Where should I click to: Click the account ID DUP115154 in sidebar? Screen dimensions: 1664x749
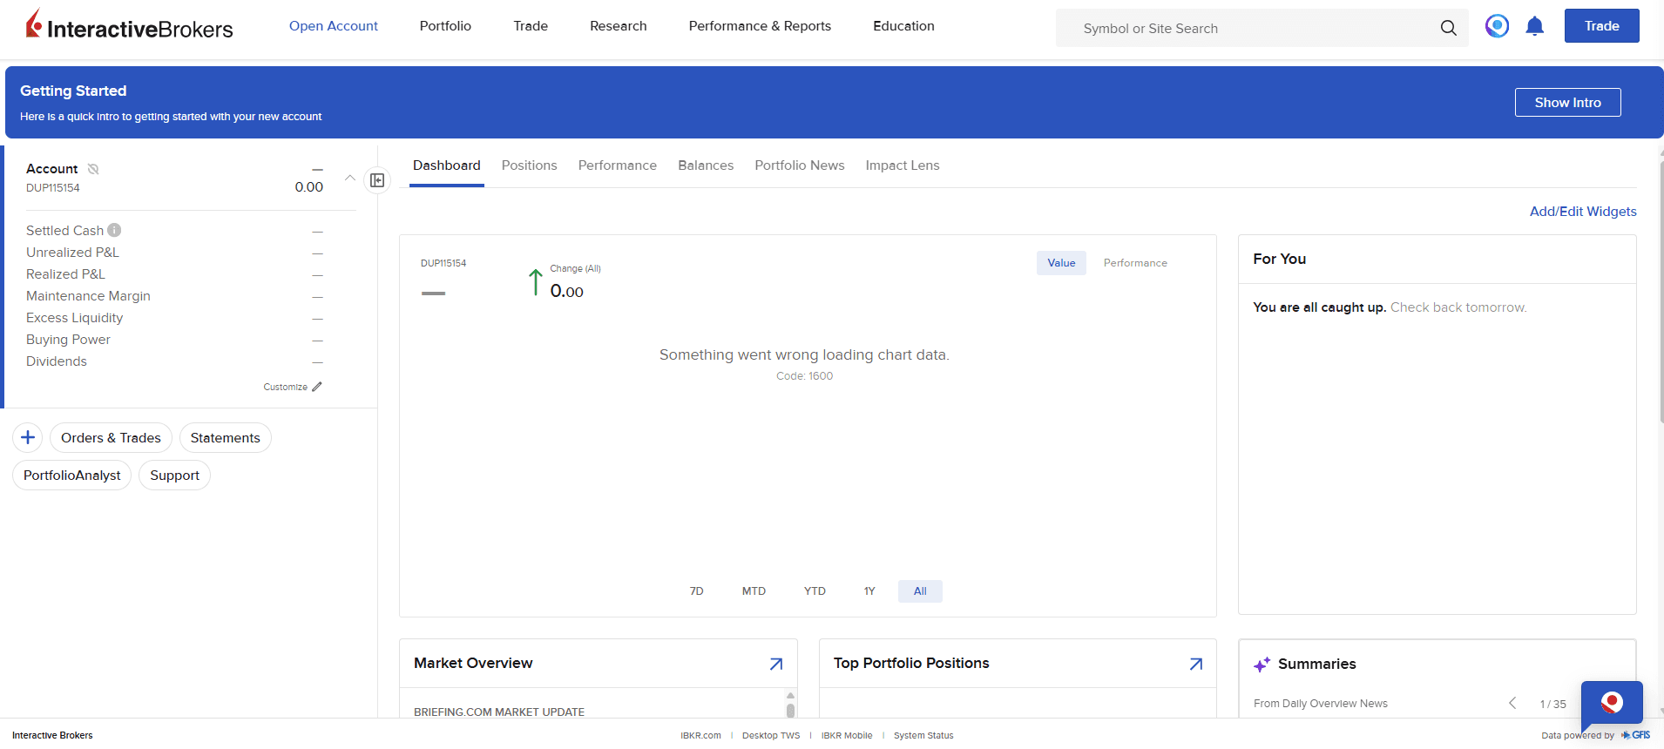[53, 188]
